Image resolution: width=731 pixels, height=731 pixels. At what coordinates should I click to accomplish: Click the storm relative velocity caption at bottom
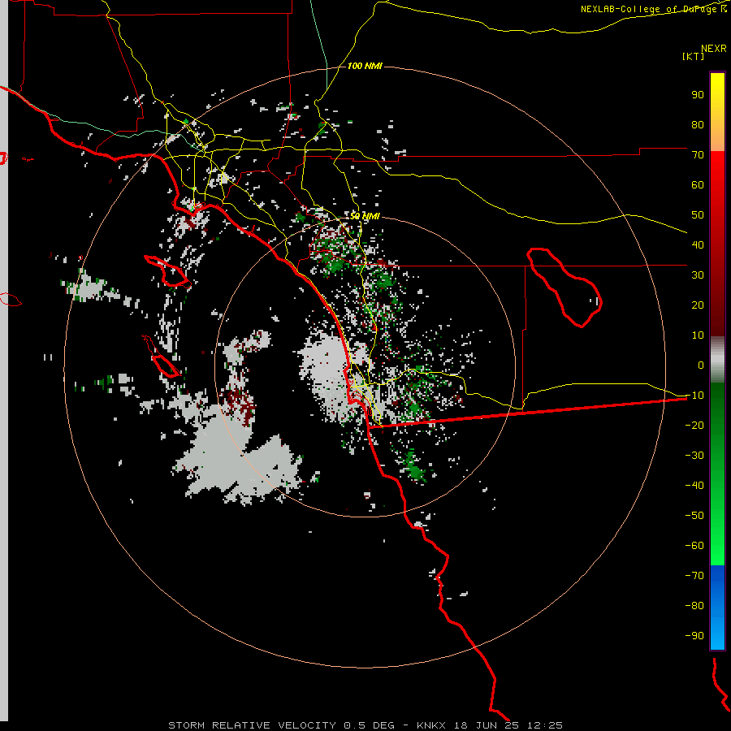(365, 725)
